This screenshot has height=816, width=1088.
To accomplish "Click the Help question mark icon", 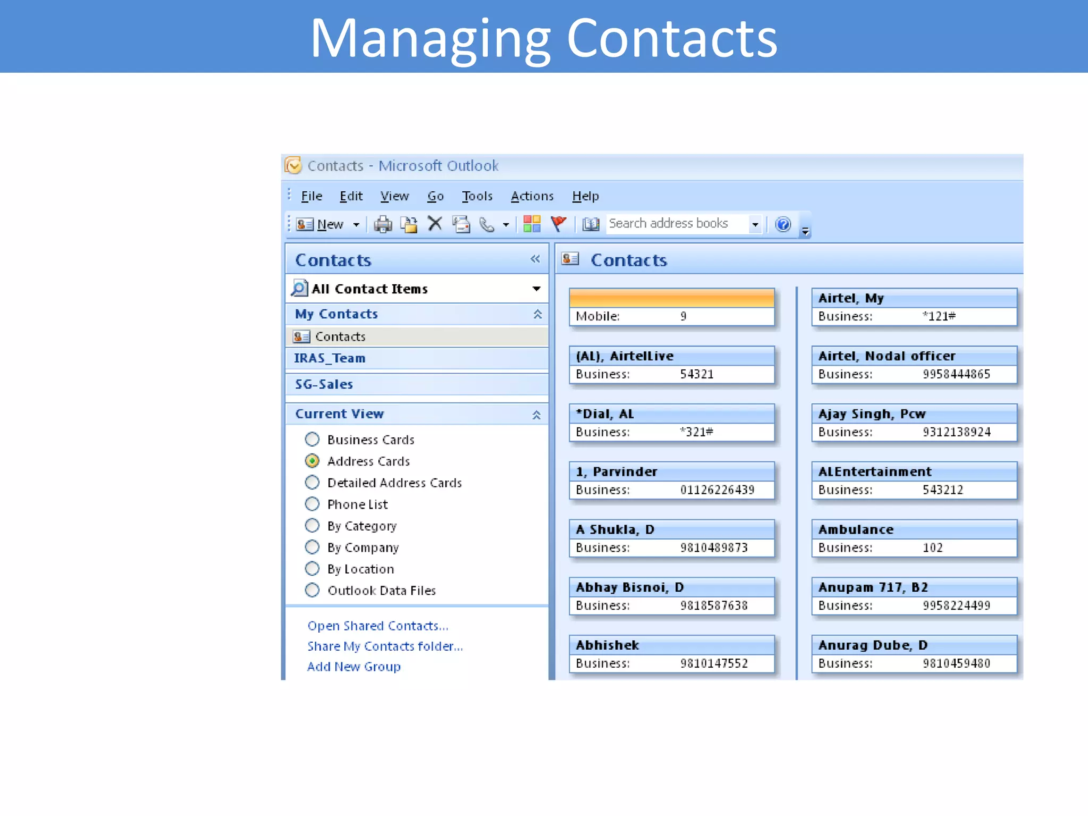I will [x=783, y=224].
